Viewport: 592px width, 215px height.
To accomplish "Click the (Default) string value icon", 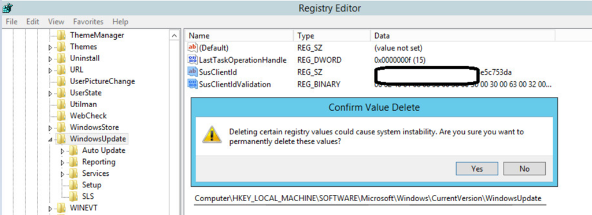I will coord(193,48).
